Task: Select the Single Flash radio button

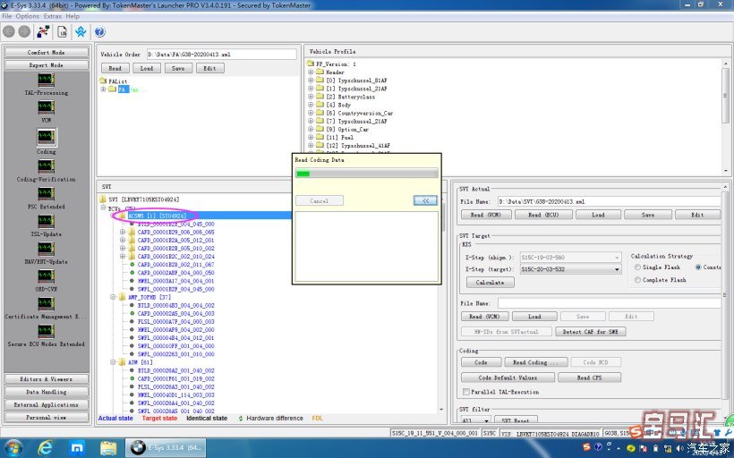Action: point(637,267)
